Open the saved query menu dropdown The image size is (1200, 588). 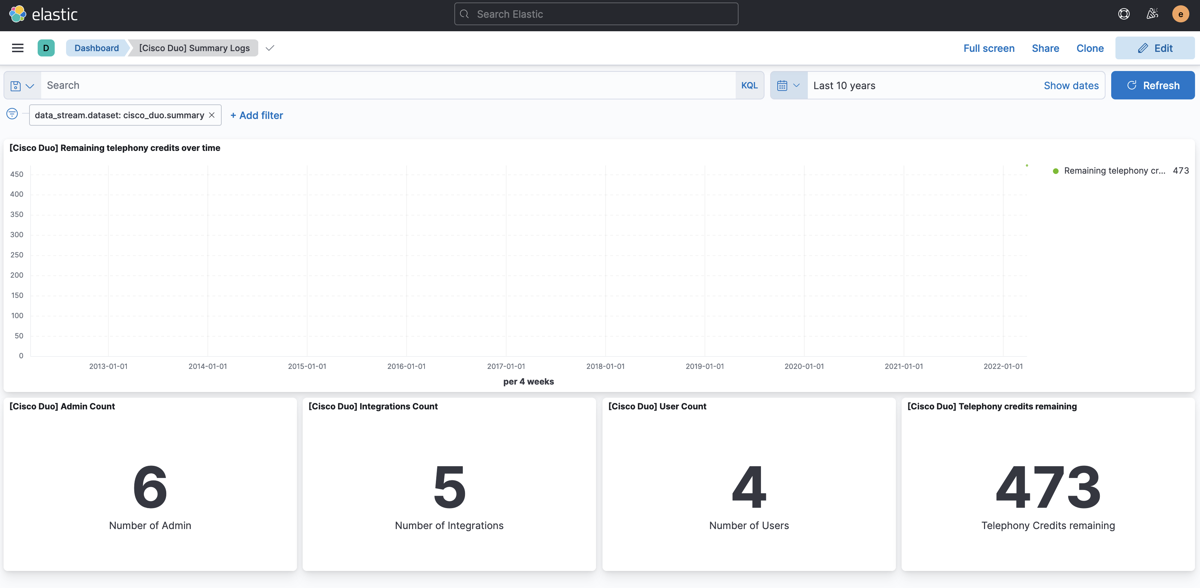pos(22,86)
